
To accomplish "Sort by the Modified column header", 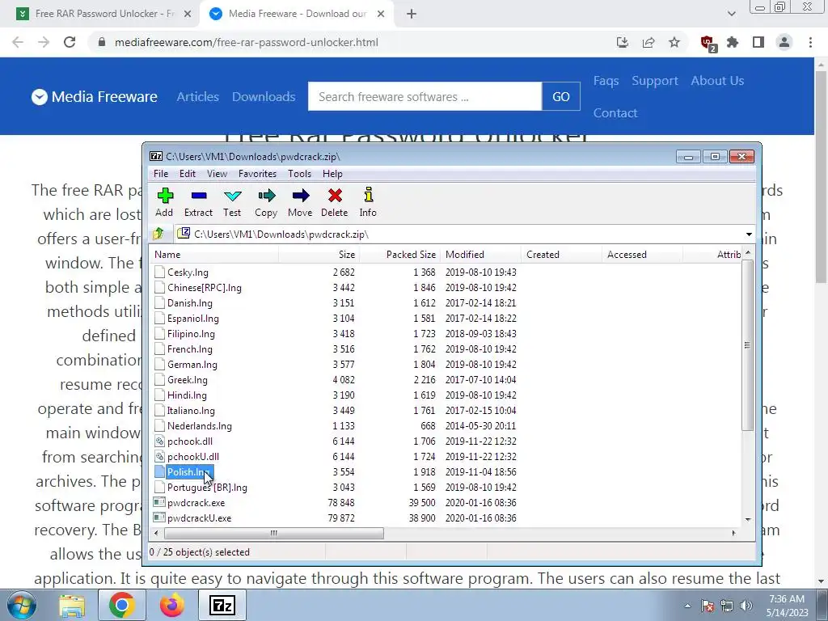I will pyautogui.click(x=480, y=255).
